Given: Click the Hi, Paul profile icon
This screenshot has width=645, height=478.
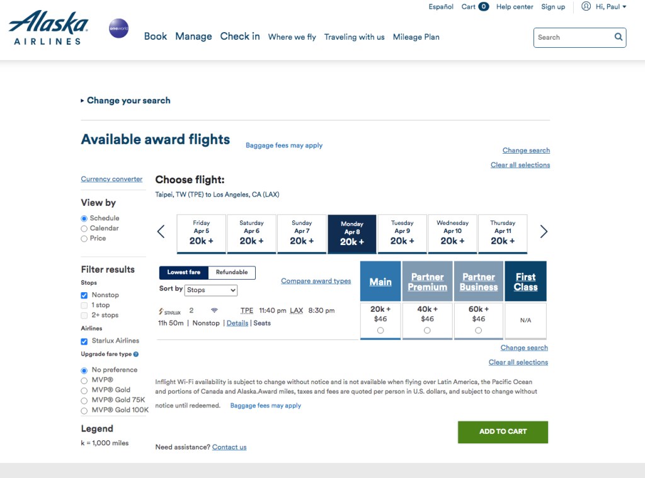Looking at the screenshot, I should click(586, 6).
